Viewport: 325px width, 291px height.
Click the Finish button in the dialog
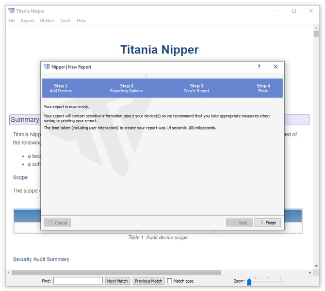click(x=267, y=223)
